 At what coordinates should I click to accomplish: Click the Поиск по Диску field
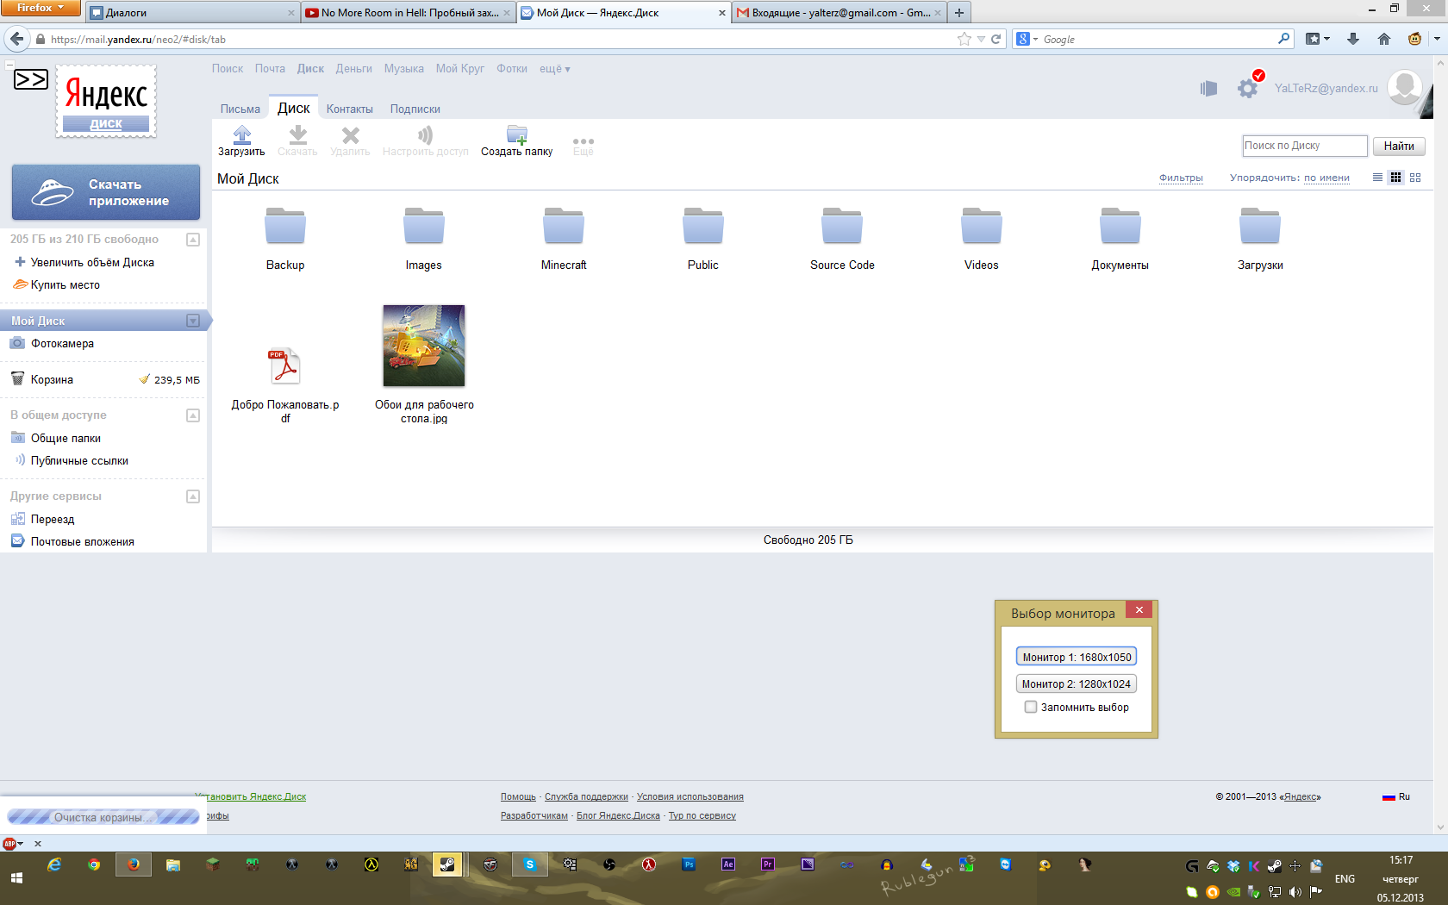point(1304,146)
